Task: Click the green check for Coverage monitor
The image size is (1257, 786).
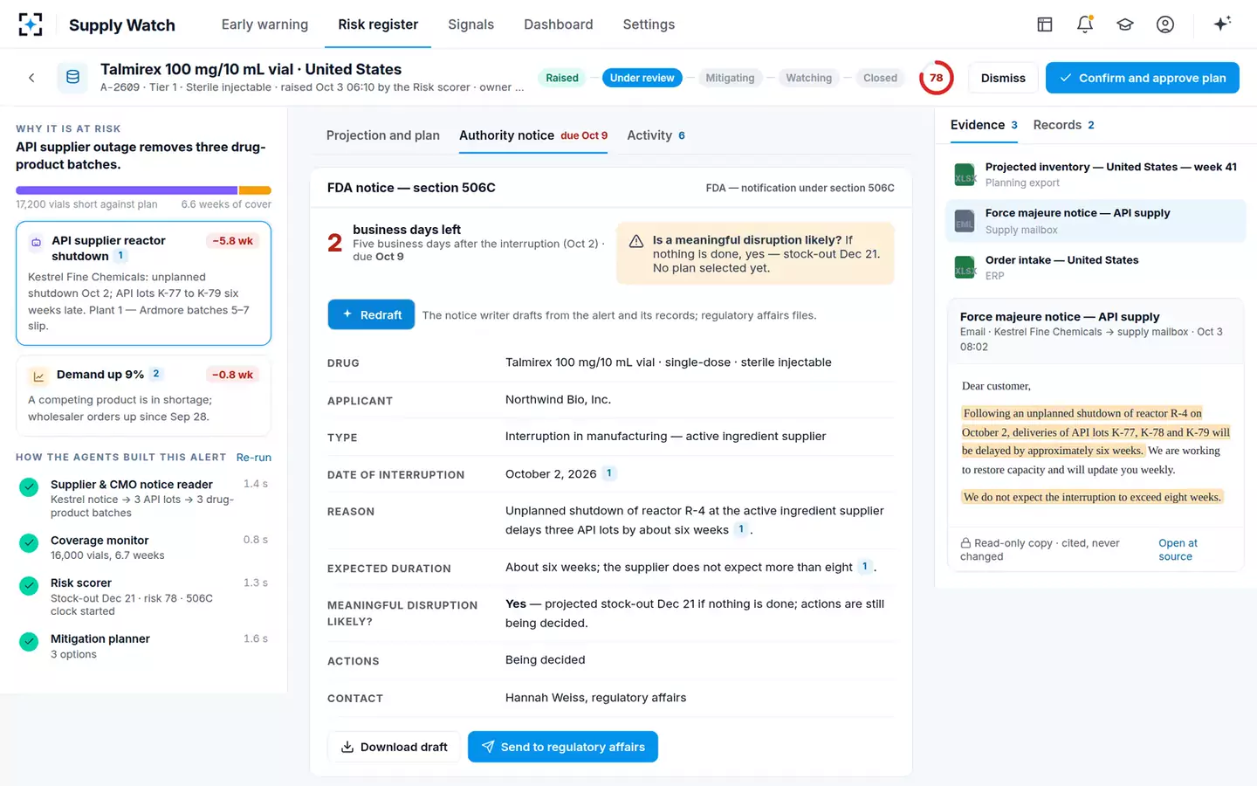Action: [x=29, y=543]
